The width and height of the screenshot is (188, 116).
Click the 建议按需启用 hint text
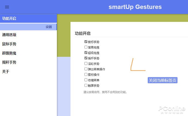pos(105,92)
